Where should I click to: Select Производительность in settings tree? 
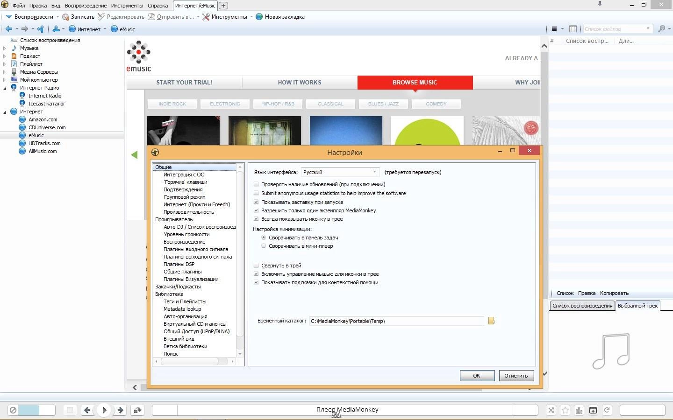tap(189, 212)
